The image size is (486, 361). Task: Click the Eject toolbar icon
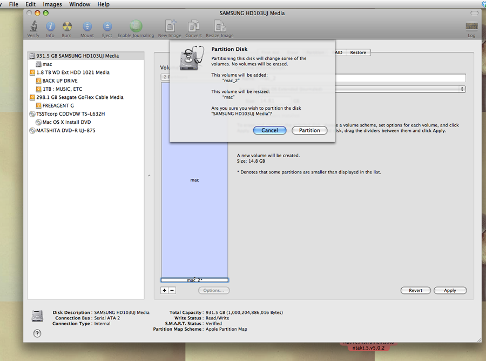click(107, 26)
